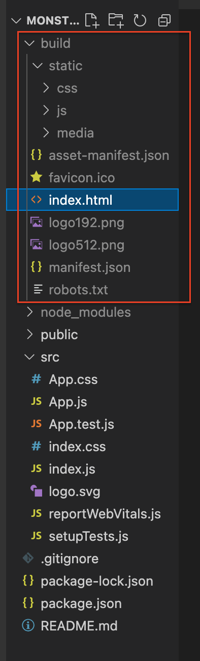Open reportWebVitals.js file name

coord(105,514)
